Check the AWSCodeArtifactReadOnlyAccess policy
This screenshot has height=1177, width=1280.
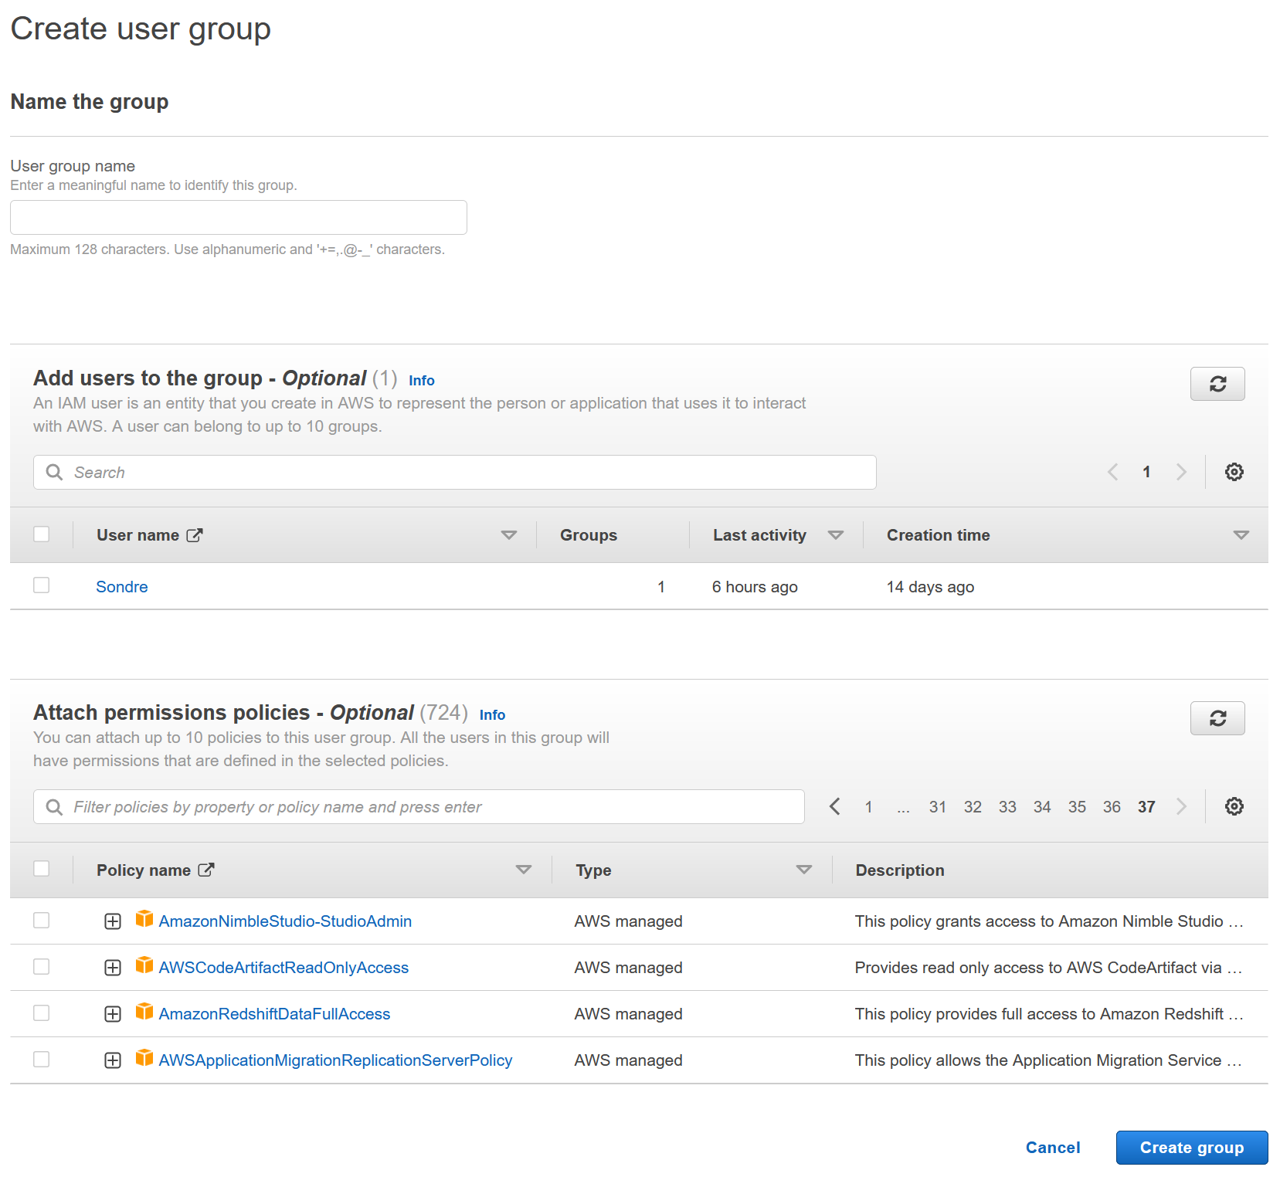pos(41,967)
